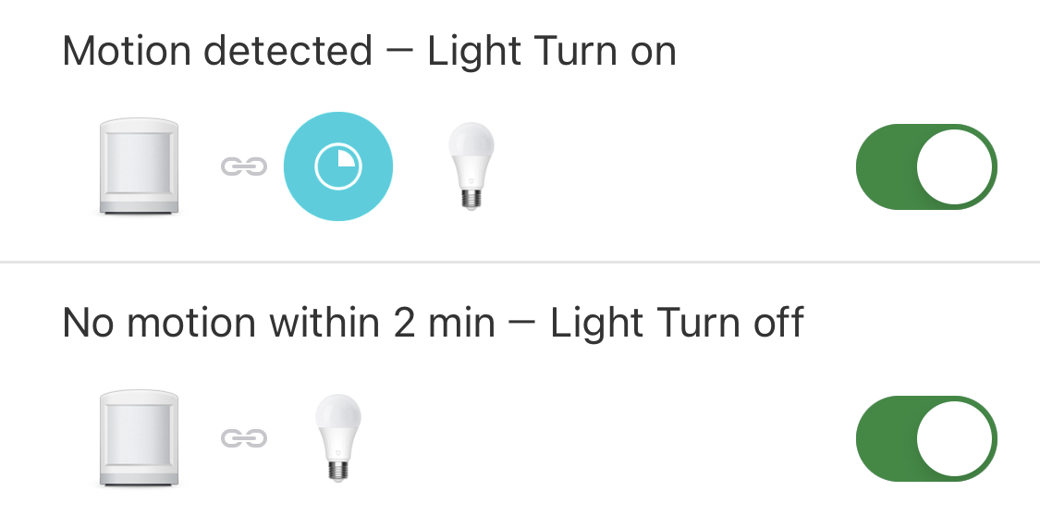The image size is (1040, 528).
Task: Click the link chain icon beside the timer
Action: (243, 166)
